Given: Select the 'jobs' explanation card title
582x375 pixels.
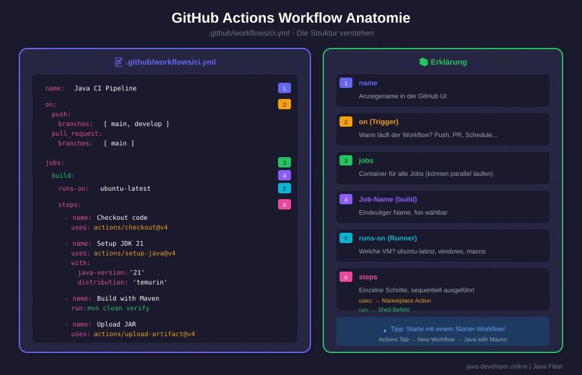Looking at the screenshot, I should [366, 160].
